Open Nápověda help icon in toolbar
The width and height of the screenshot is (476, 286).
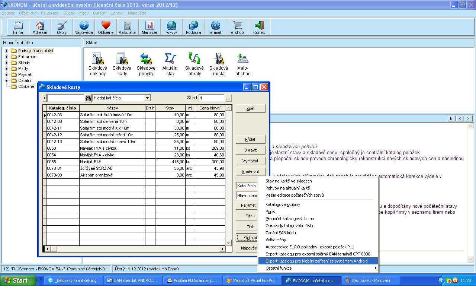[84, 28]
